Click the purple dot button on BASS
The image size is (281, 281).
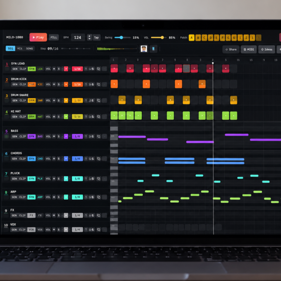[x=66, y=136]
